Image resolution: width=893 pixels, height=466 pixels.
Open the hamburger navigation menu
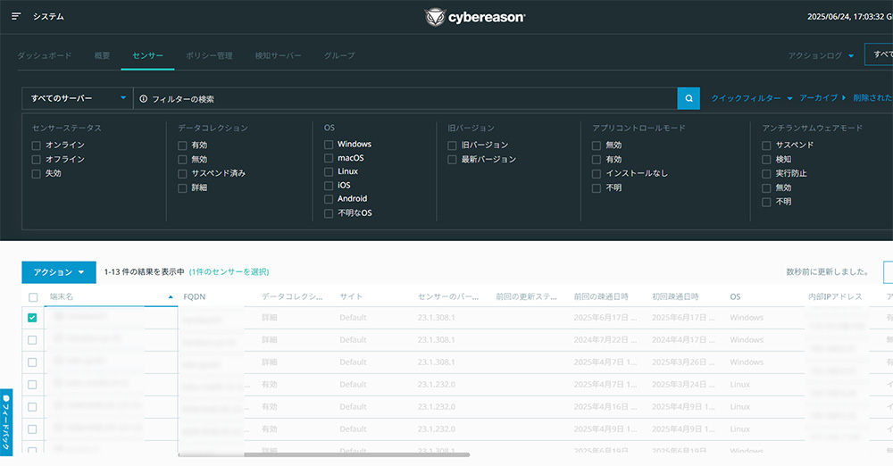16,17
